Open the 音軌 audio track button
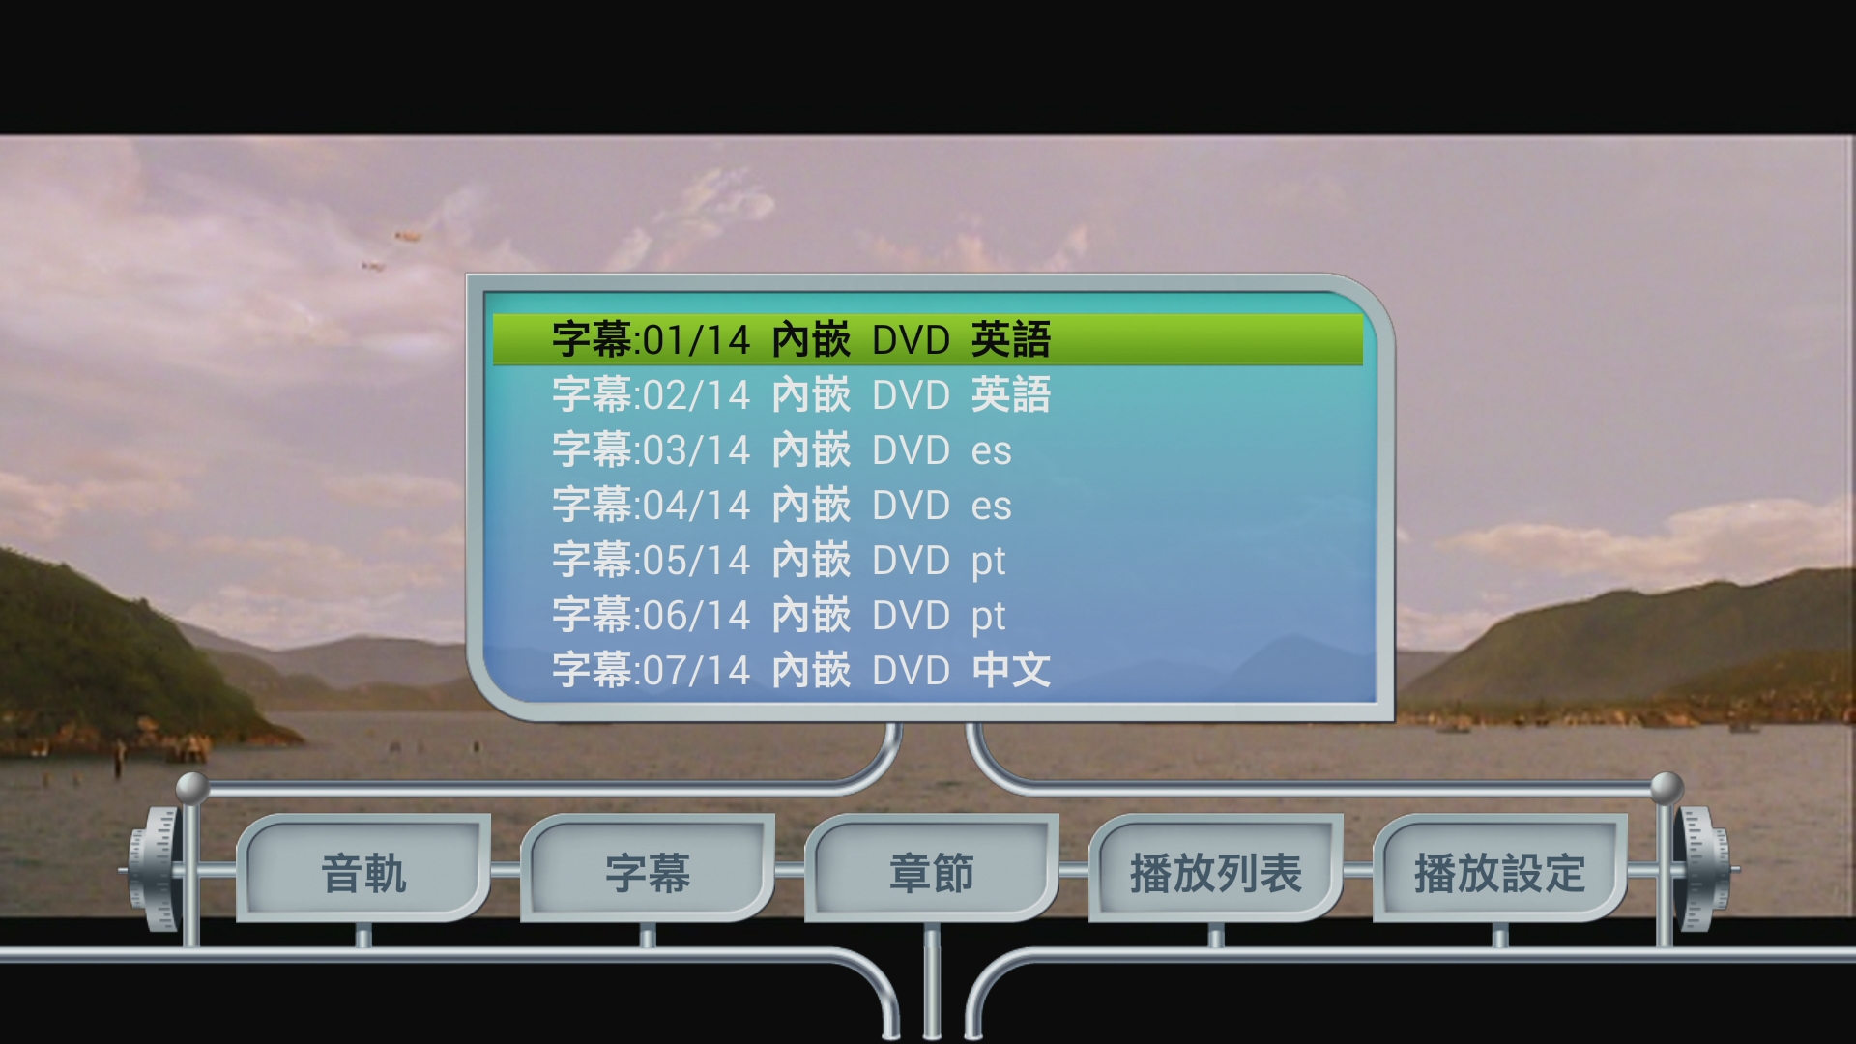Screen dimensions: 1856x1044 coord(363,869)
